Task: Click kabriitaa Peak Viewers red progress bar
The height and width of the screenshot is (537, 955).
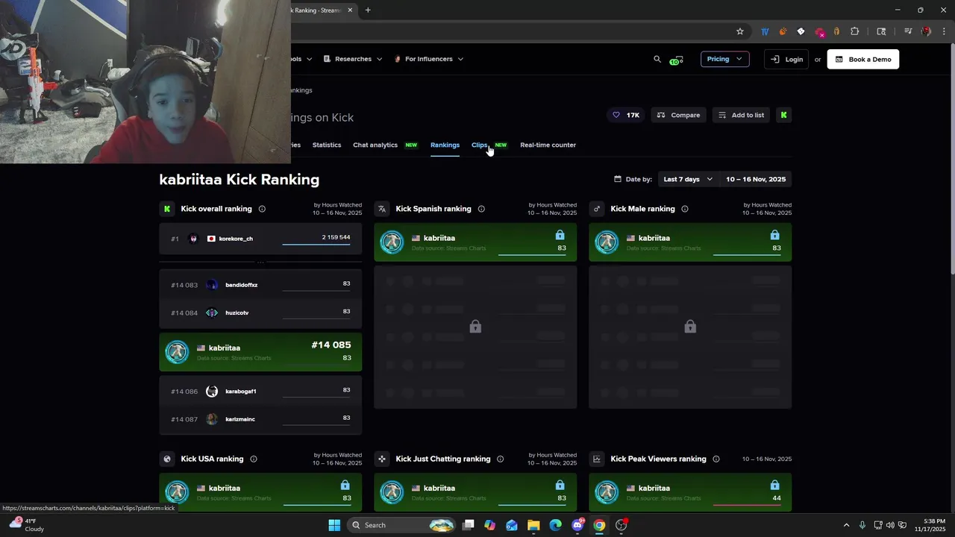Action: [x=747, y=505]
